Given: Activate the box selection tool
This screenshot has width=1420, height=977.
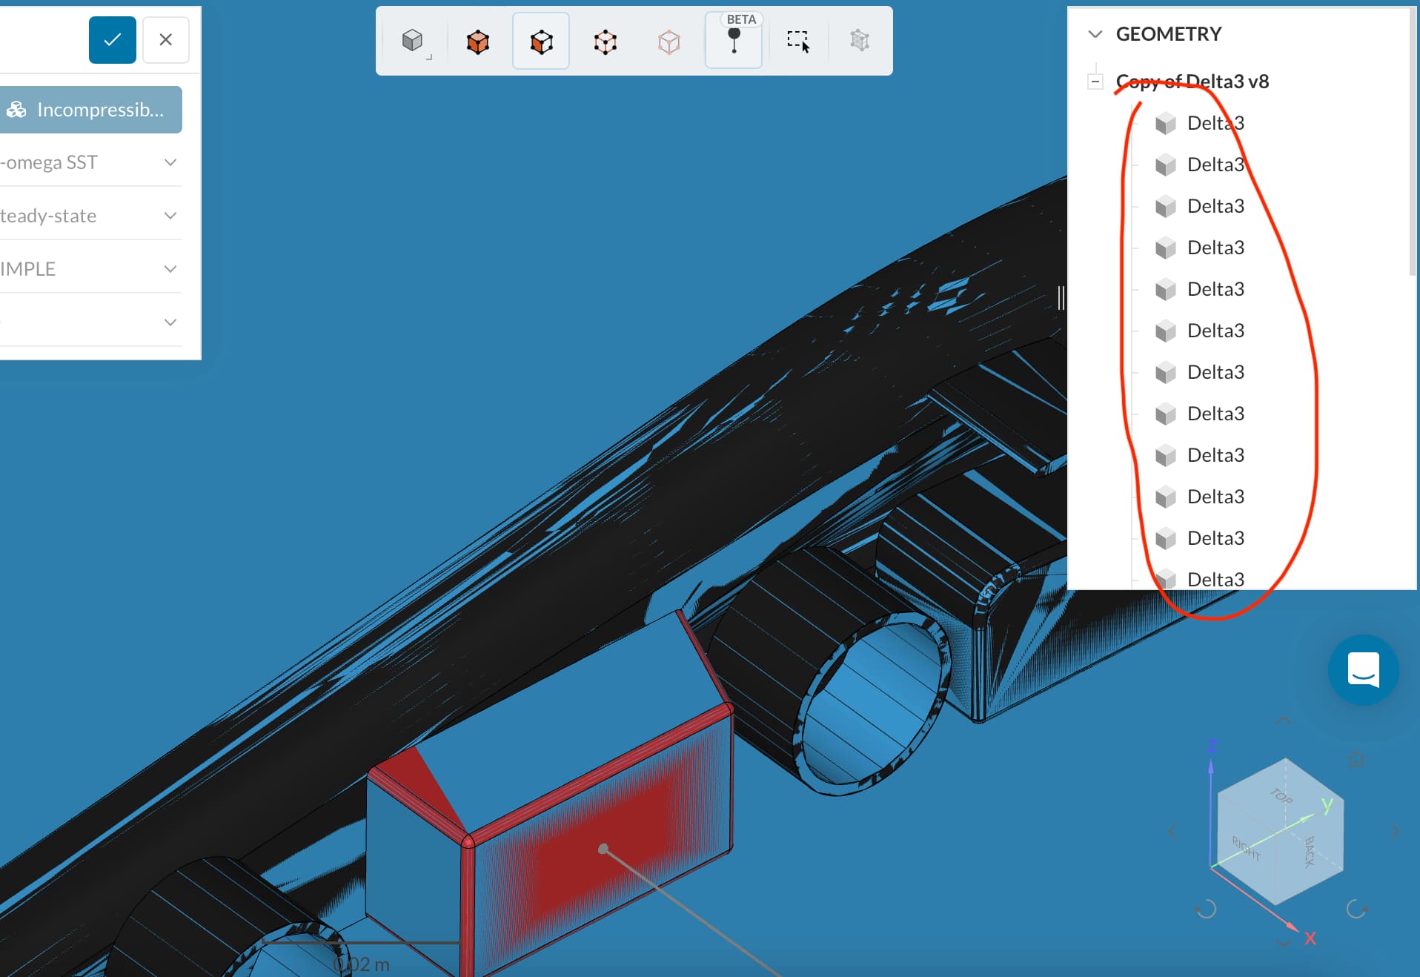Looking at the screenshot, I should tap(798, 42).
